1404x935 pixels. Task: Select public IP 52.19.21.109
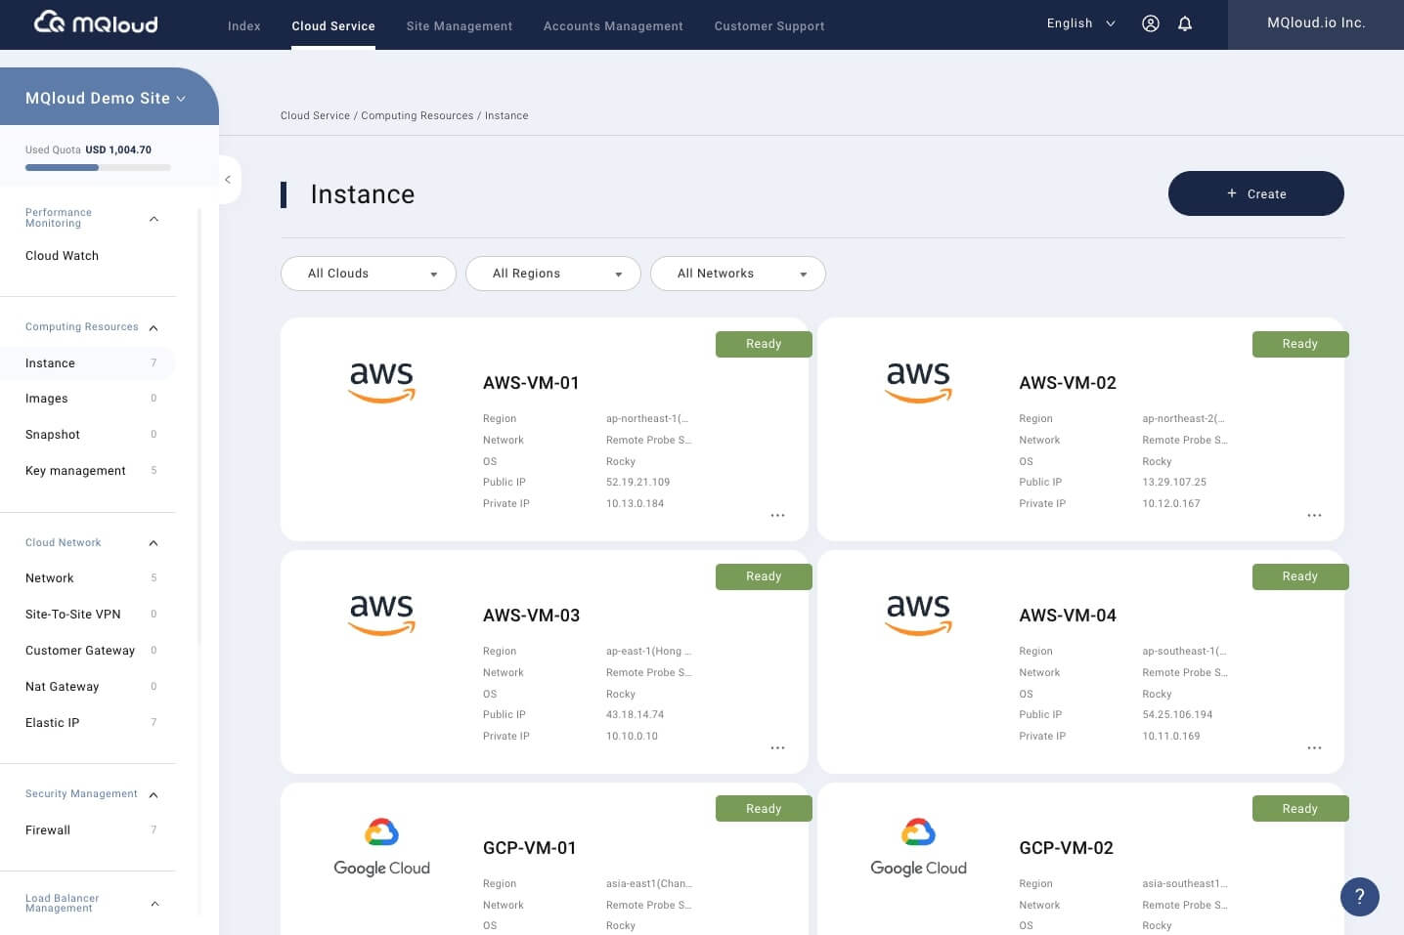coord(638,483)
